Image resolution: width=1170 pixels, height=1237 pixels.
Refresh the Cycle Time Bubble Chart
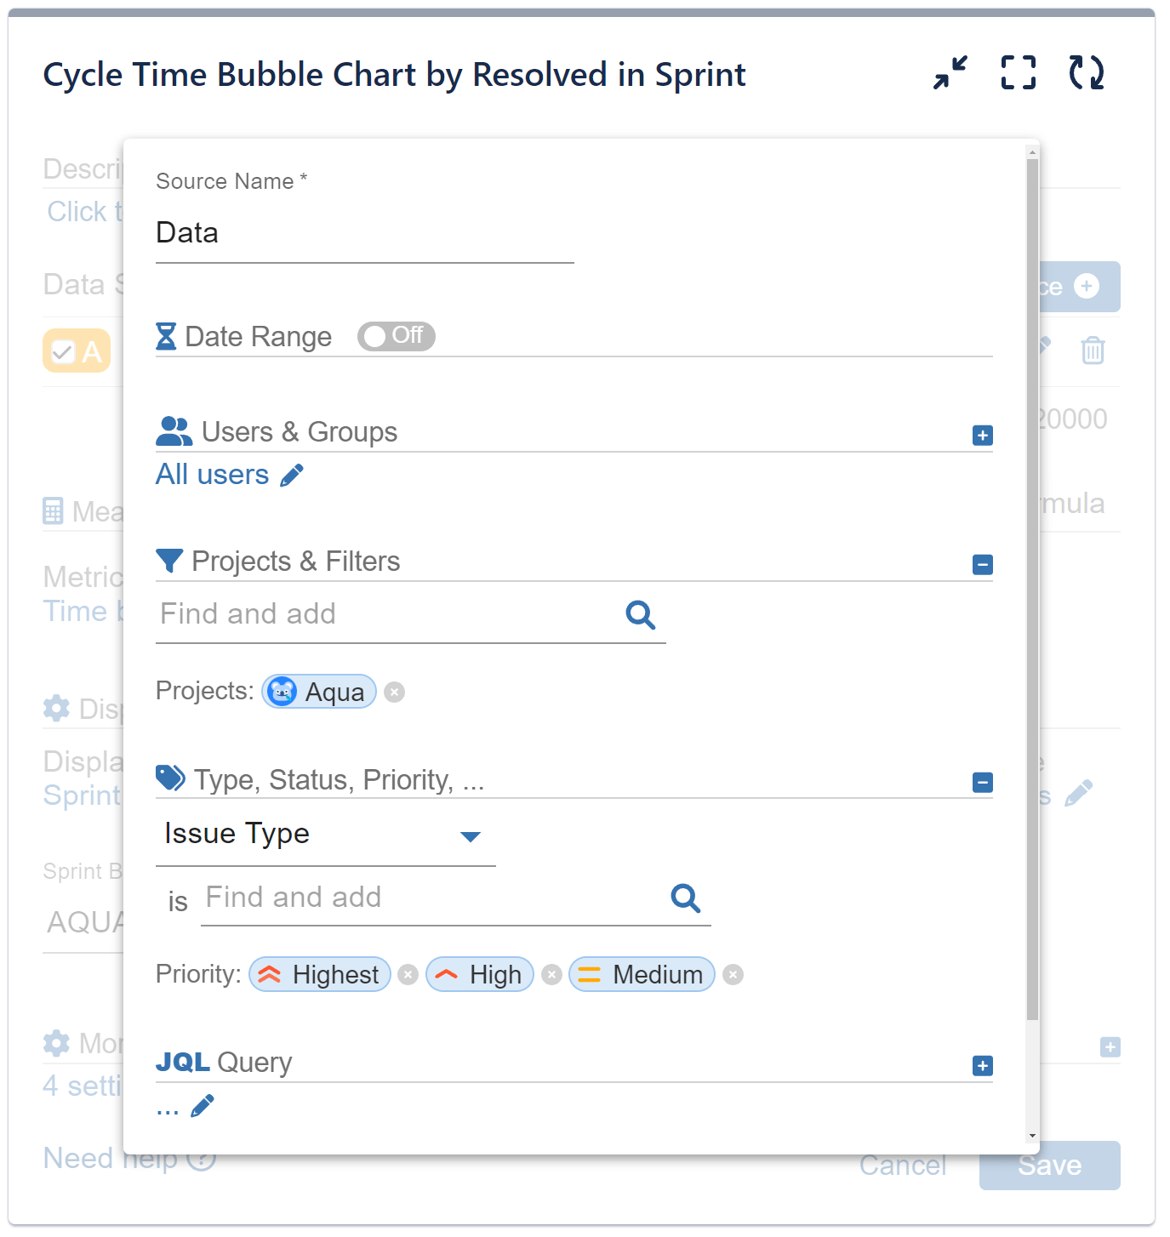[x=1087, y=72]
